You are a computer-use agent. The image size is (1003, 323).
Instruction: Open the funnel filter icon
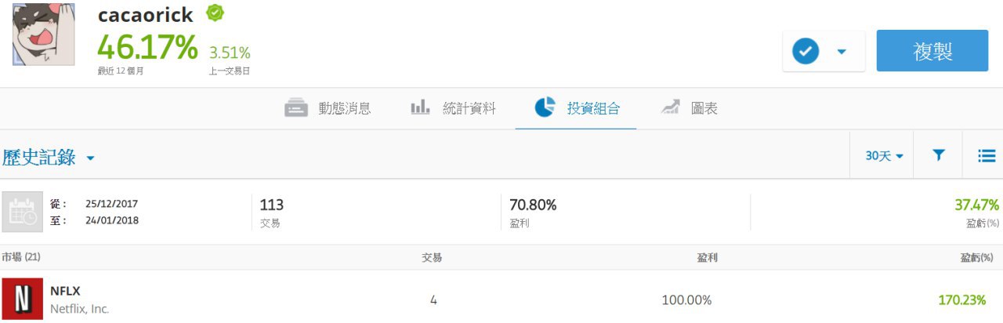tap(938, 155)
